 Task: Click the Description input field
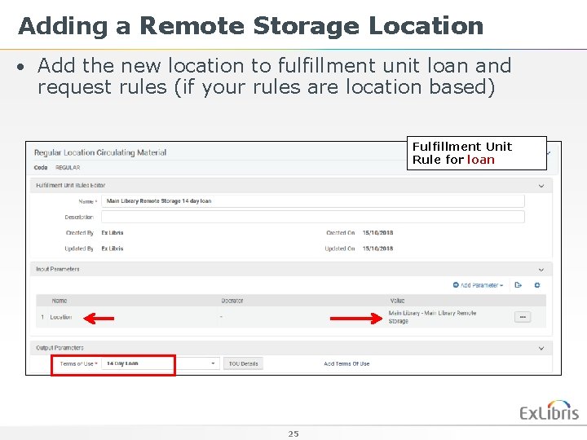(x=313, y=217)
